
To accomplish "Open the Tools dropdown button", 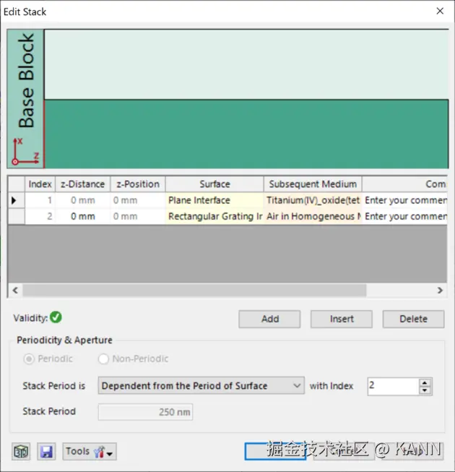I will point(90,451).
